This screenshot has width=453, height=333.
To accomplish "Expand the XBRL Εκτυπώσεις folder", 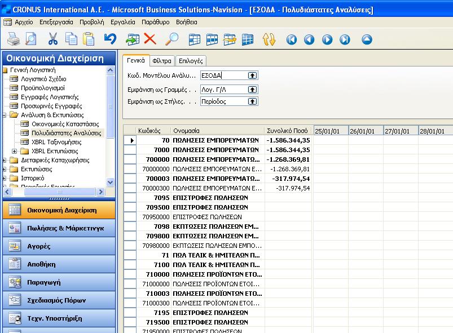I will [14, 151].
